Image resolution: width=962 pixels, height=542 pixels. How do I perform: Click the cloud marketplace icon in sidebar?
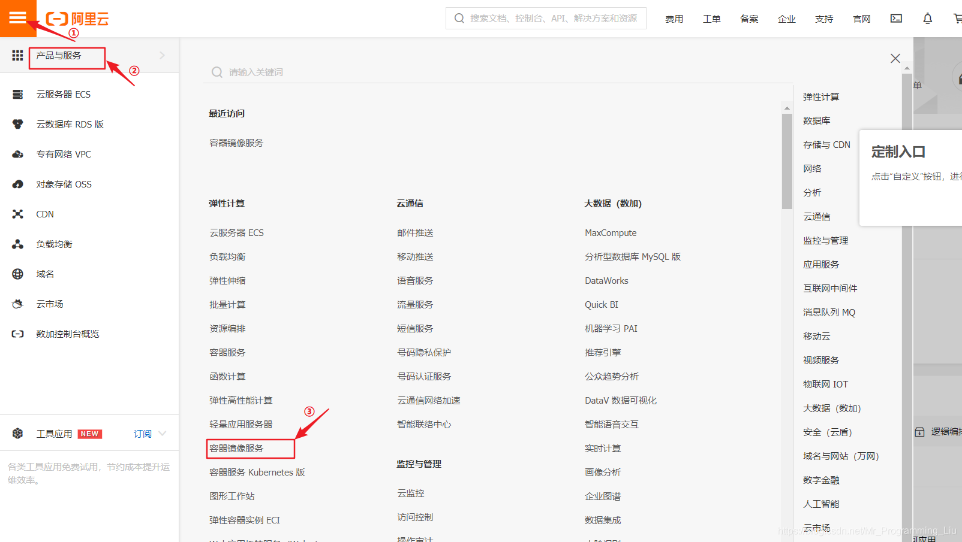point(18,304)
